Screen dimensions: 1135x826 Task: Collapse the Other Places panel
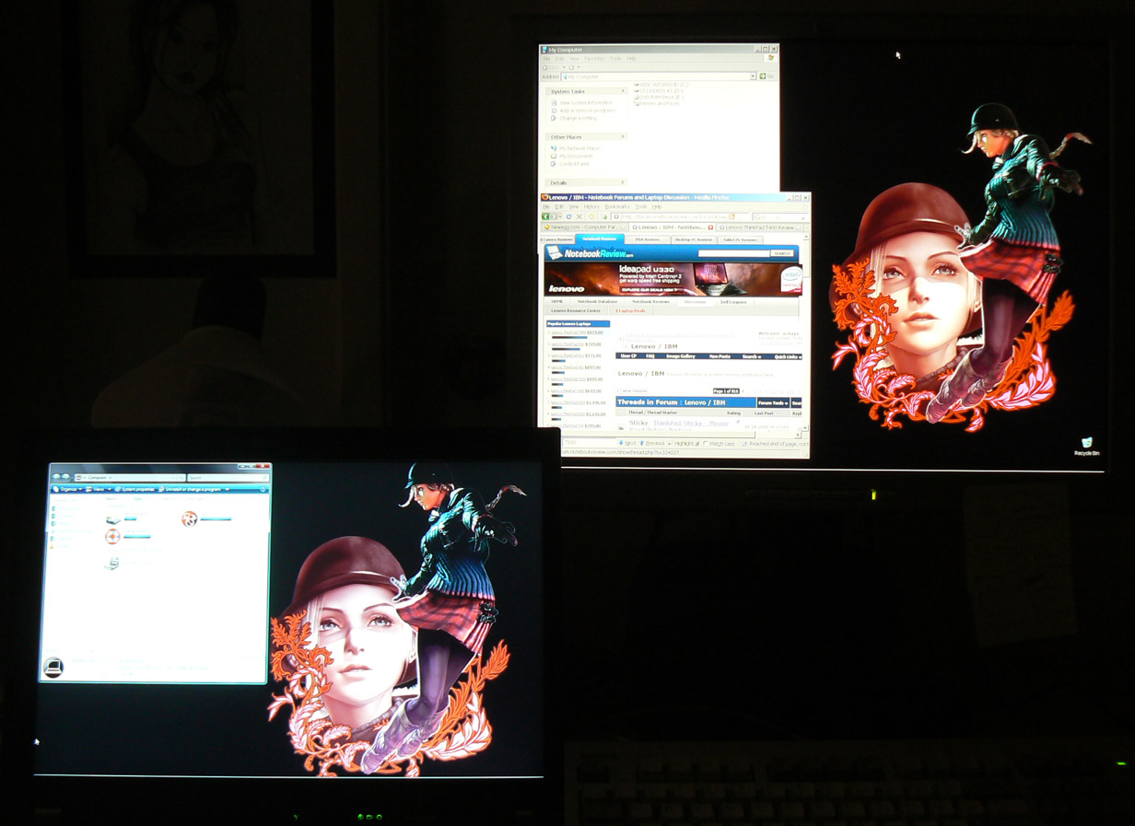tap(623, 136)
